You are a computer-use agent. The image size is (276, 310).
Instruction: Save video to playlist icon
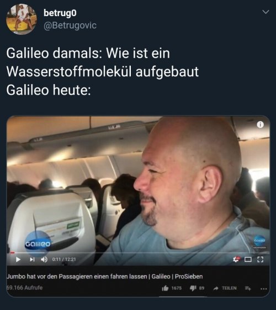(248, 288)
